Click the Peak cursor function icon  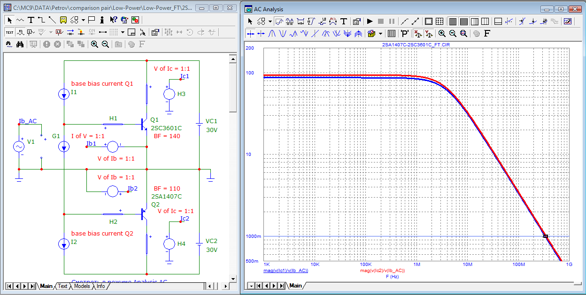pyautogui.click(x=272, y=34)
